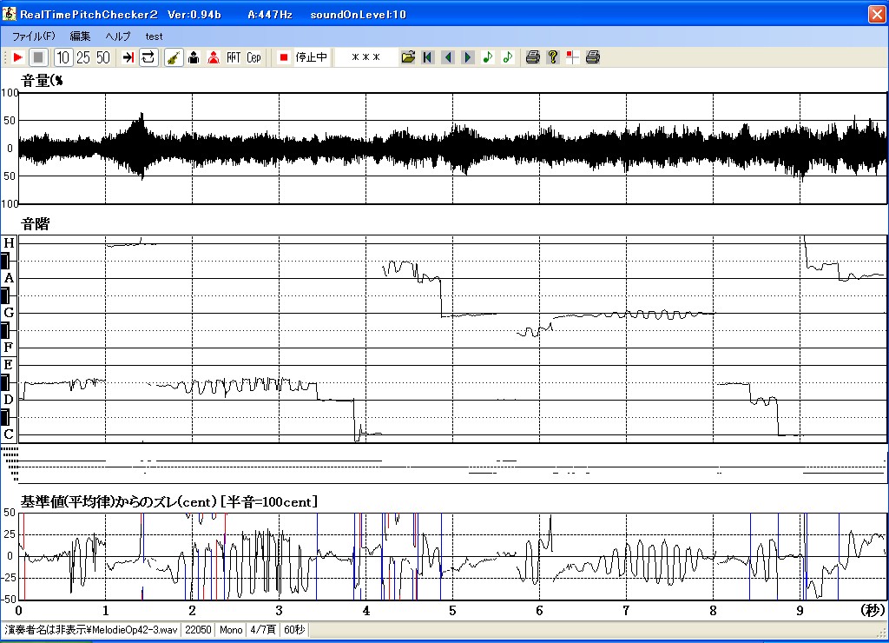Open the ファイル(F) menu
889x643 pixels.
tap(34, 36)
